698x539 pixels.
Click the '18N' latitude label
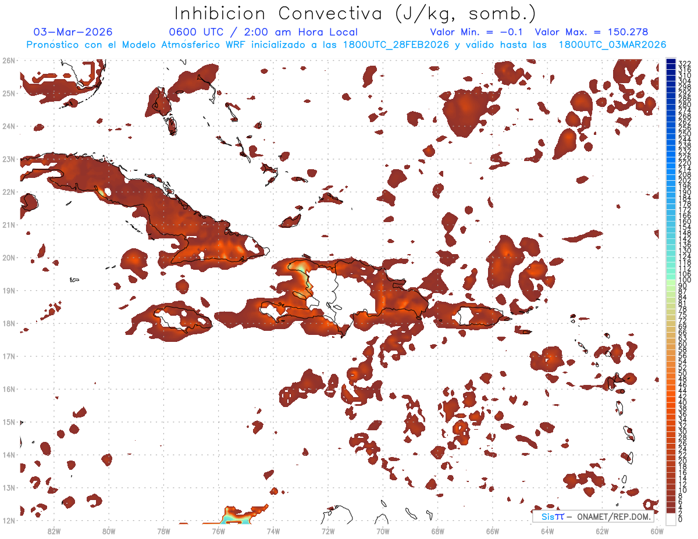click(x=9, y=323)
